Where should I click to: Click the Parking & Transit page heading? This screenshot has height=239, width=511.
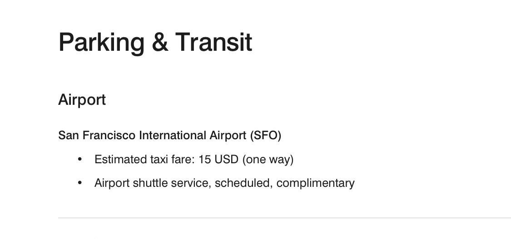tap(155, 43)
